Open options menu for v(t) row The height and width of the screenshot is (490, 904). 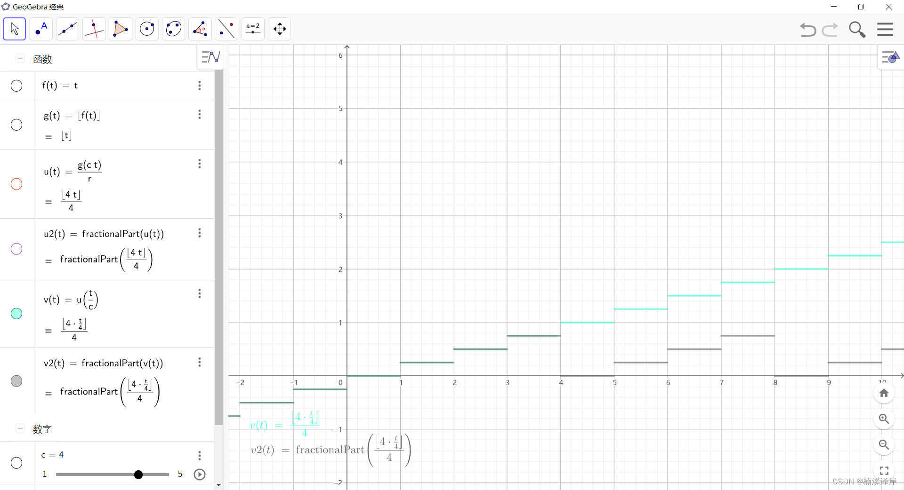200,293
